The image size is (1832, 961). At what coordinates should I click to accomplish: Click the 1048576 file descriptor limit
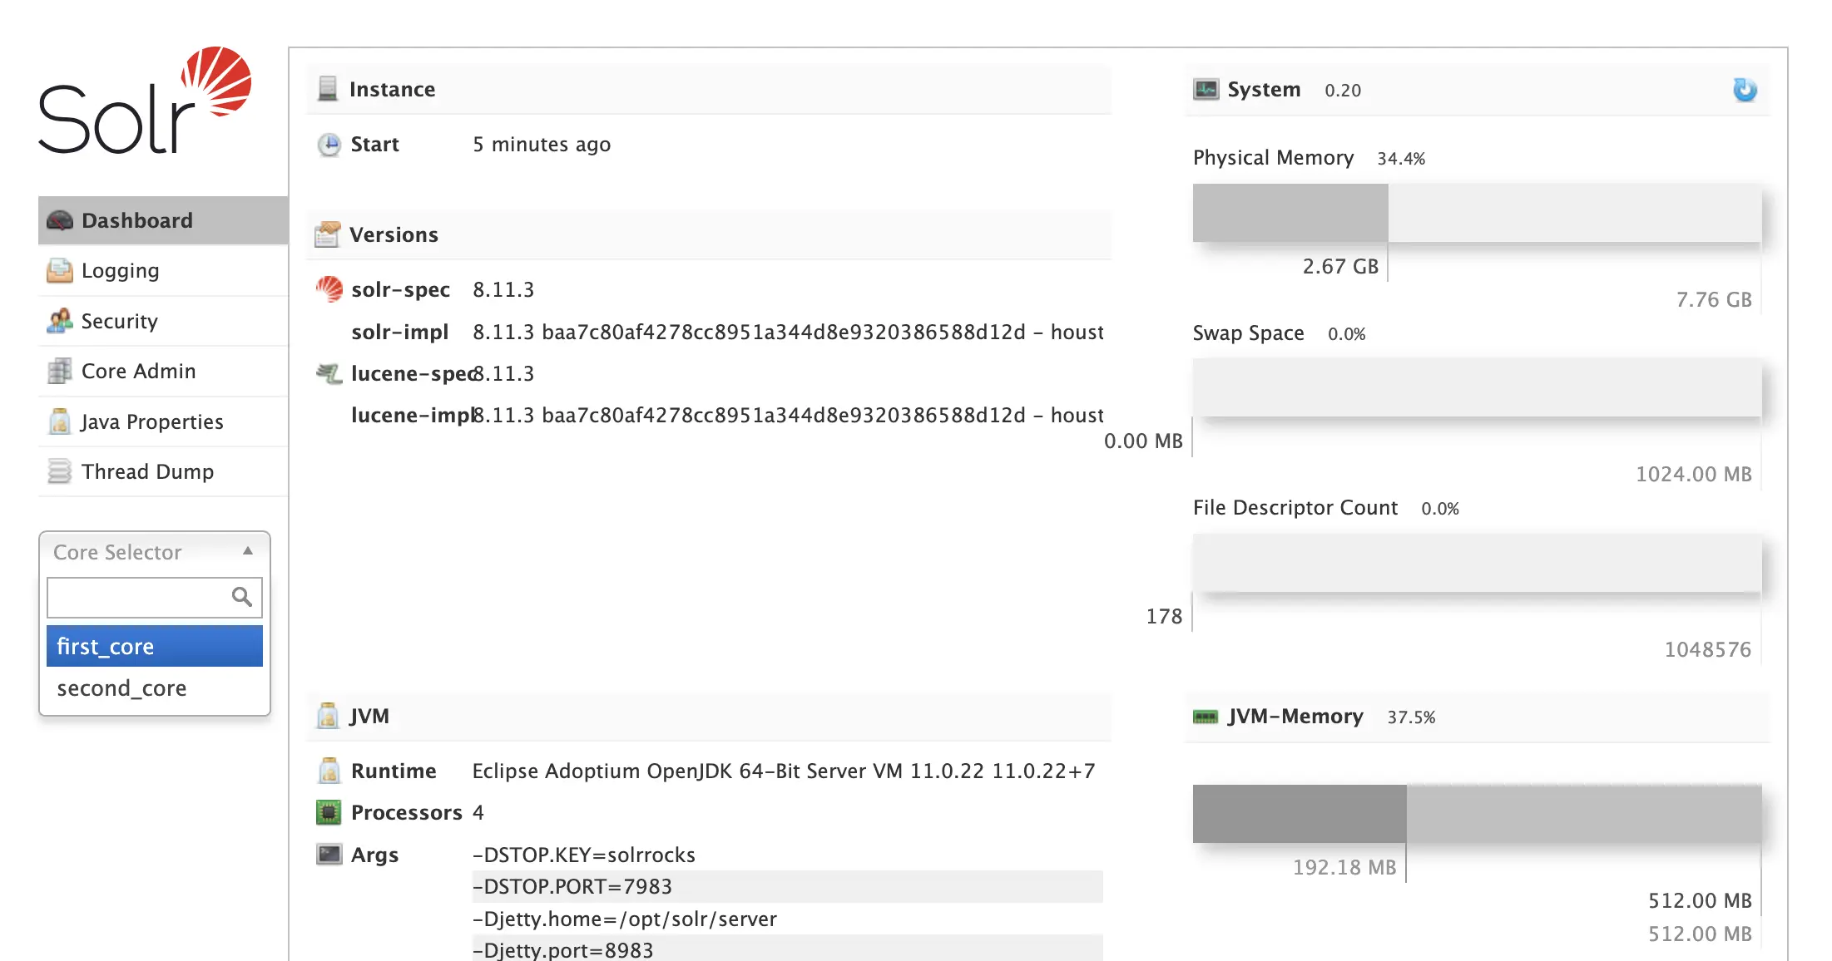click(1708, 649)
